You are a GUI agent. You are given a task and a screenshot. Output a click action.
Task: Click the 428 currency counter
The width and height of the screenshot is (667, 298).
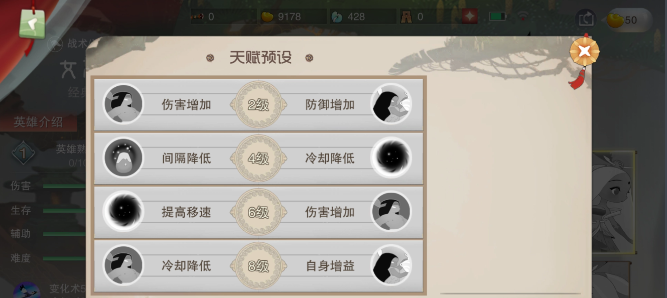click(x=362, y=17)
